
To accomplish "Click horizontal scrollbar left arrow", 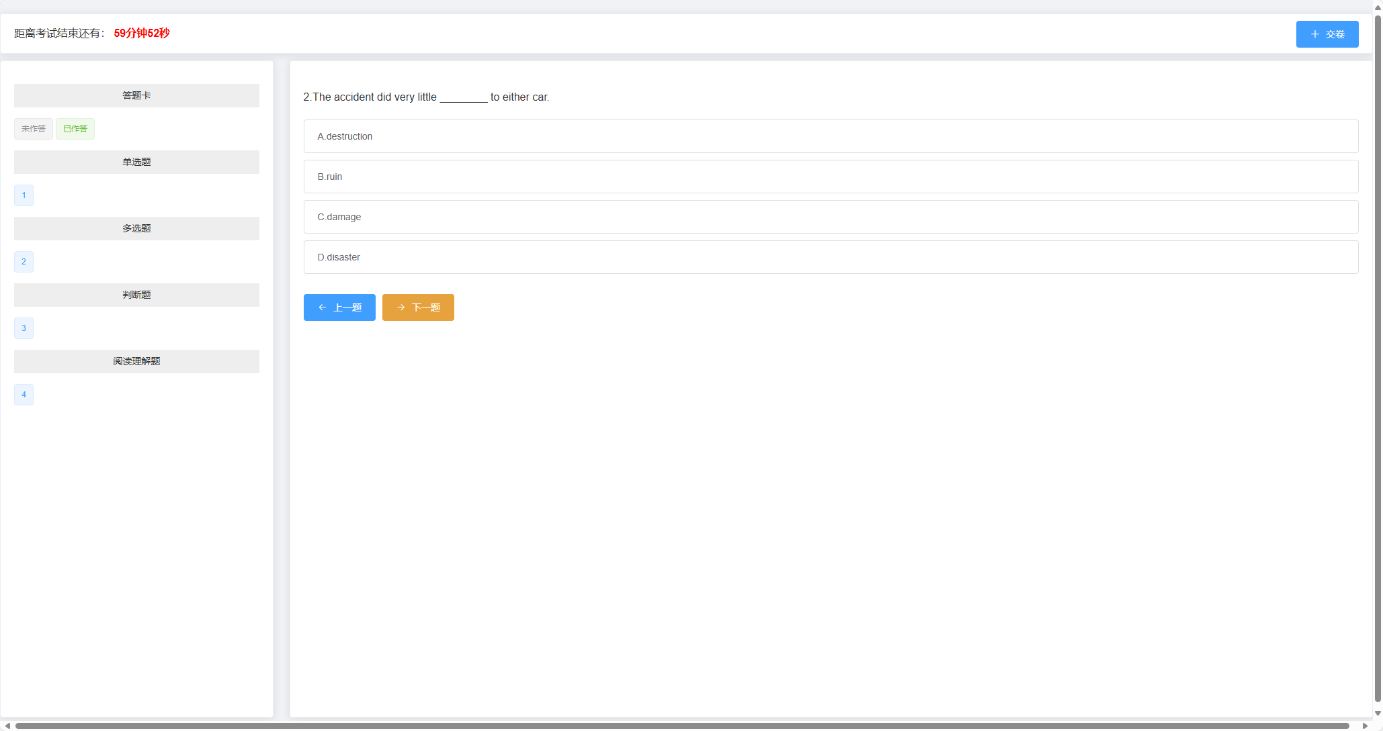I will click(x=7, y=726).
